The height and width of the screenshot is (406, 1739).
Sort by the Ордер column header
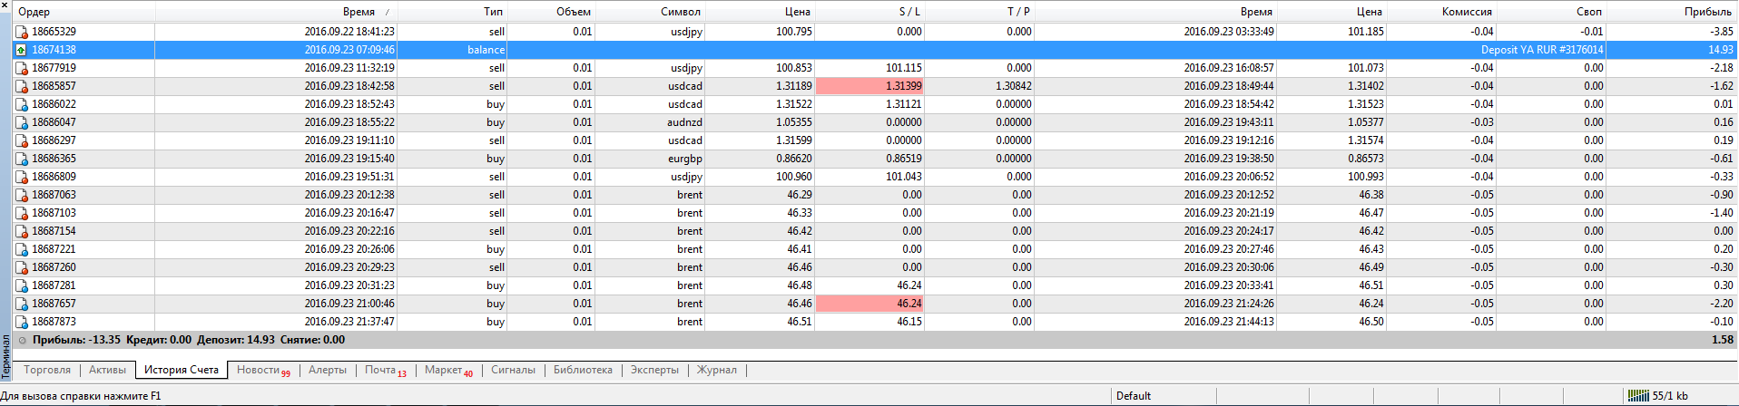[85, 12]
